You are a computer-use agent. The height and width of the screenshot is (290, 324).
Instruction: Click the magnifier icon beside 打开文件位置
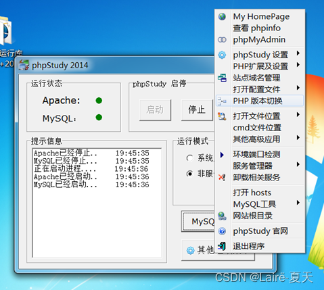(x=222, y=116)
